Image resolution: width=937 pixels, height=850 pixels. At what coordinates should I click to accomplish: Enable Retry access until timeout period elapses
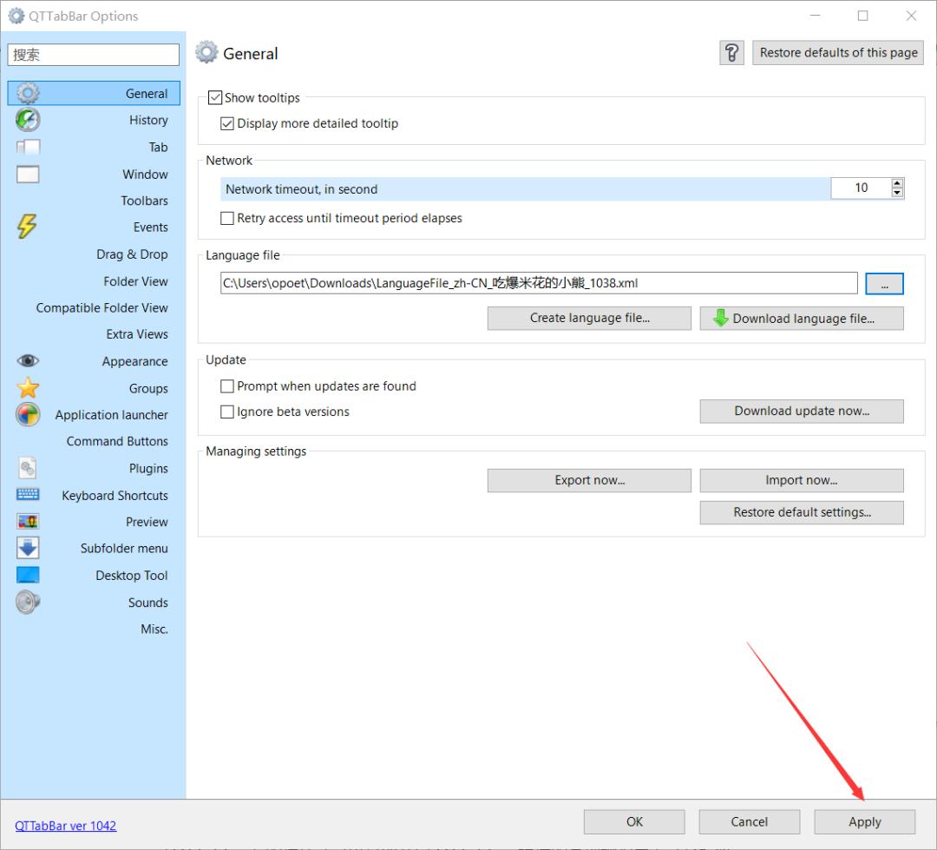227,219
